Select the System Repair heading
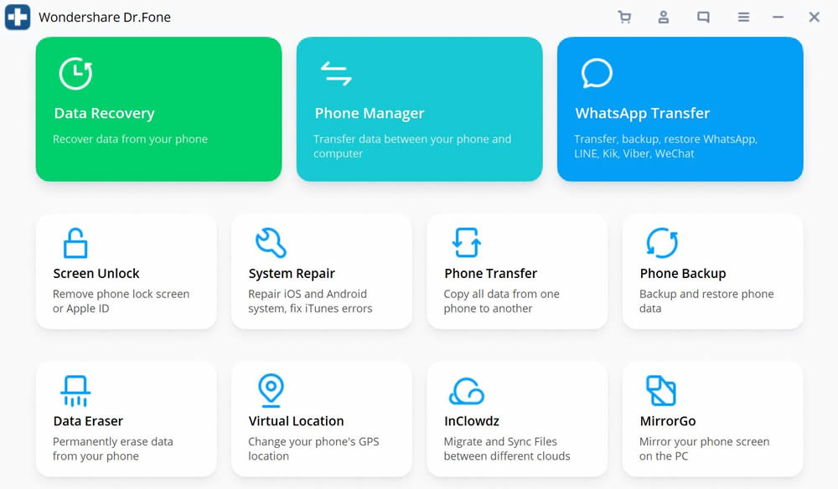The width and height of the screenshot is (838, 489). 292,274
